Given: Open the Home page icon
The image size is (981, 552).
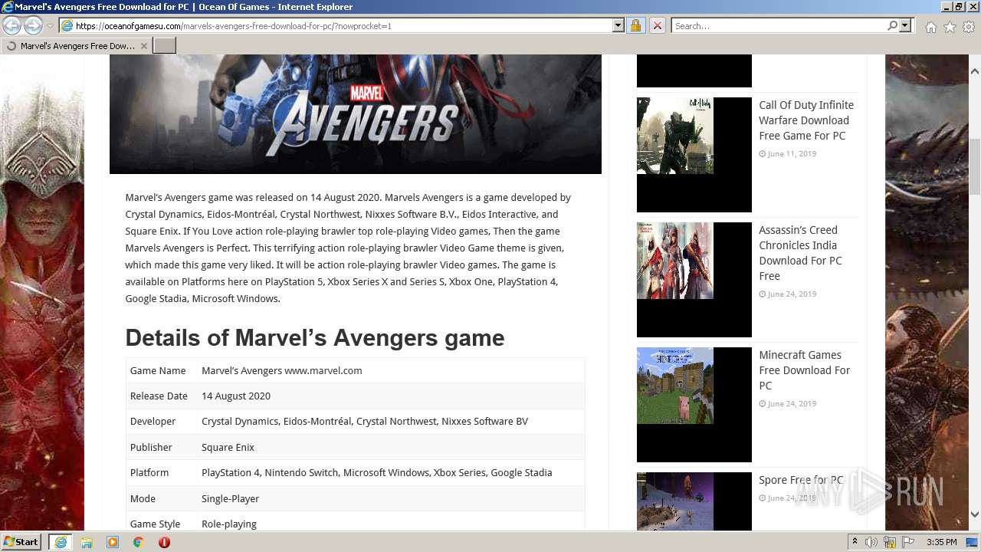Looking at the screenshot, I should [930, 27].
